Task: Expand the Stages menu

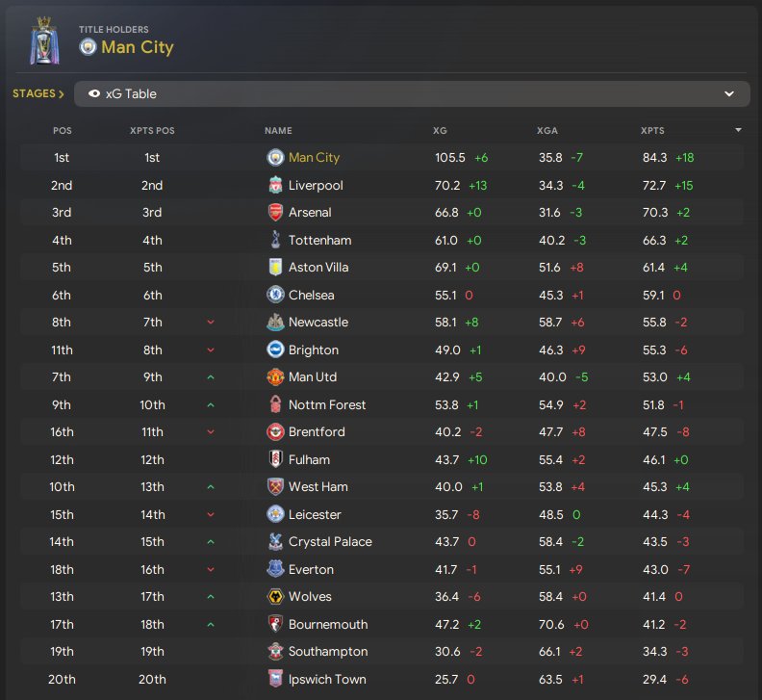Action: click(38, 94)
